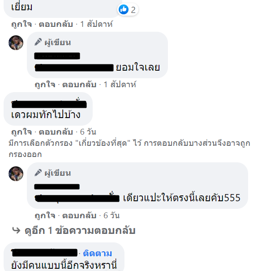Like the เดียวแปะให้ตรงนี้เลยคับ555 reply

point(45,216)
